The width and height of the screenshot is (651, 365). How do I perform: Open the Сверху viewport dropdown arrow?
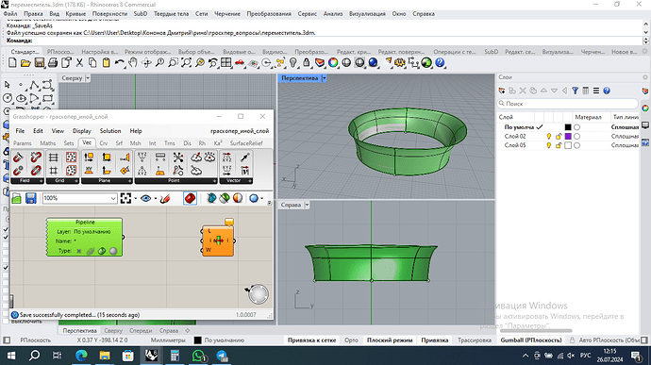click(88, 78)
